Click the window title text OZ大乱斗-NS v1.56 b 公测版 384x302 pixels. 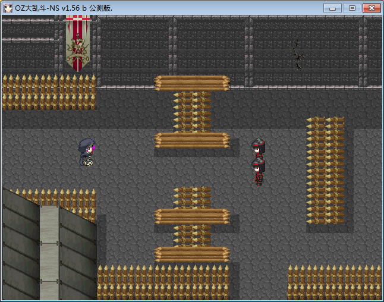click(x=64, y=8)
